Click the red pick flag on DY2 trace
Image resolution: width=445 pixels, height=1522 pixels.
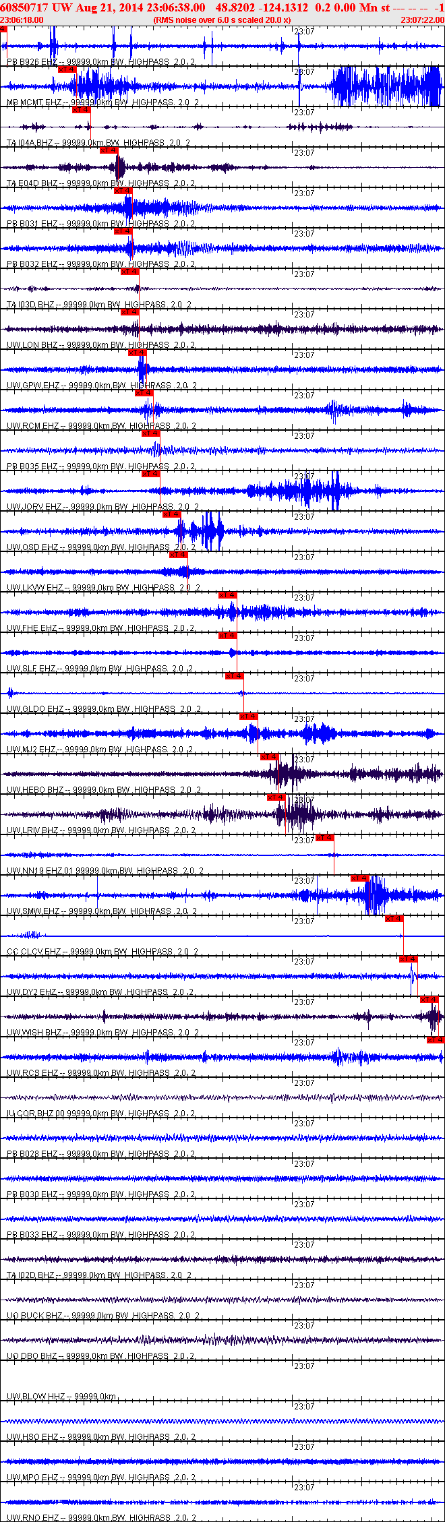(x=408, y=958)
